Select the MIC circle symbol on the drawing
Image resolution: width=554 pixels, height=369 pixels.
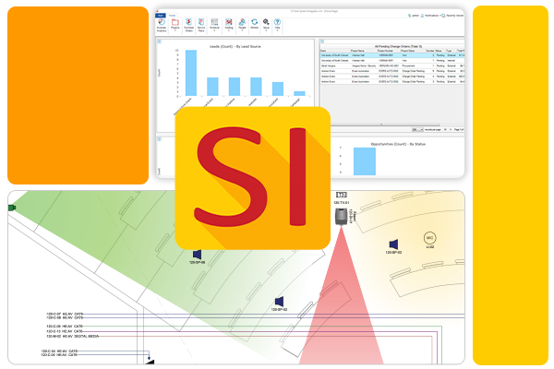pyautogui.click(x=429, y=238)
